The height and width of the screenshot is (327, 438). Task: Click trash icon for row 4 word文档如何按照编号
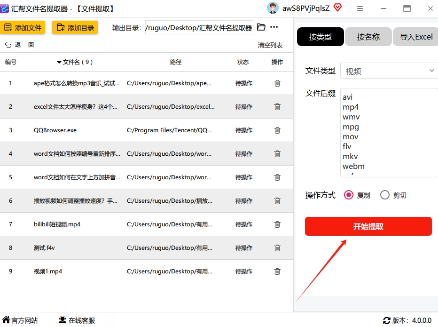pyautogui.click(x=277, y=153)
